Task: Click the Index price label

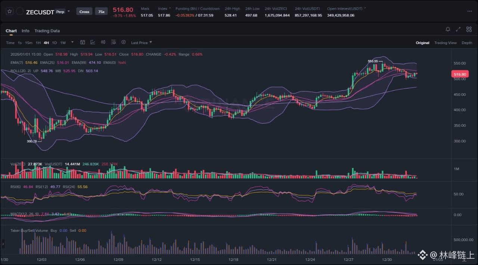Action: pos(162,9)
